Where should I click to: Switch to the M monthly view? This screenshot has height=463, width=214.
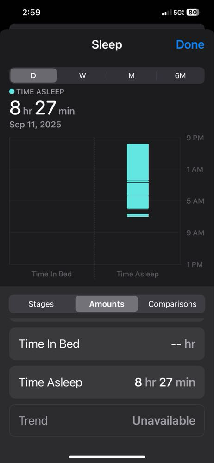(x=131, y=75)
